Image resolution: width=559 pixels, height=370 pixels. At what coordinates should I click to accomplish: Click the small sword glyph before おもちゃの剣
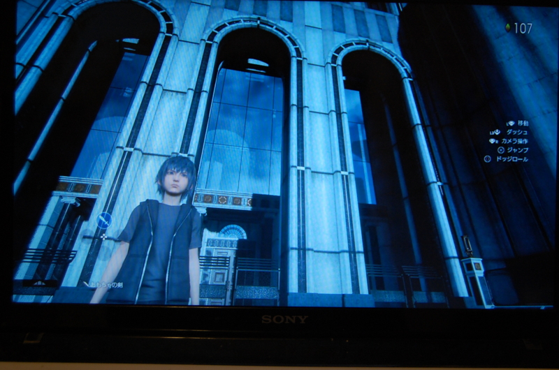pyautogui.click(x=85, y=284)
